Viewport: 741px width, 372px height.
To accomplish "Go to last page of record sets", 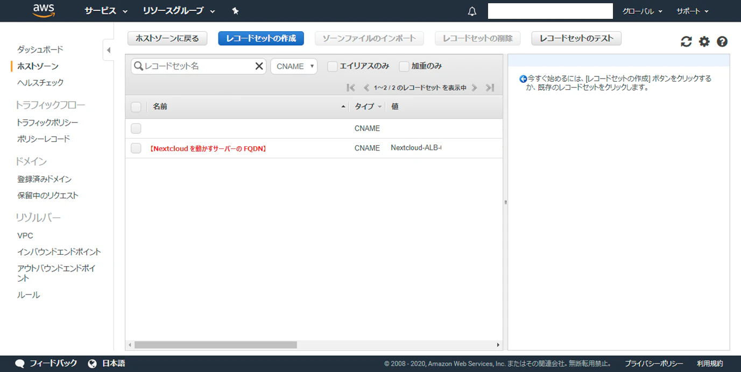I will (490, 88).
